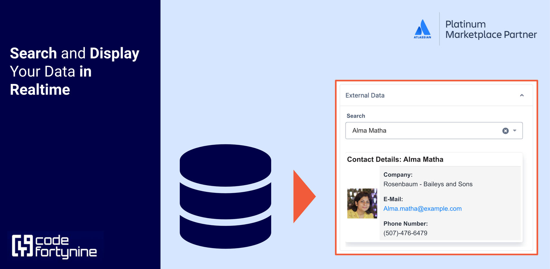Click the profile photo of Alma Matha
This screenshot has height=269, width=550.
362,203
